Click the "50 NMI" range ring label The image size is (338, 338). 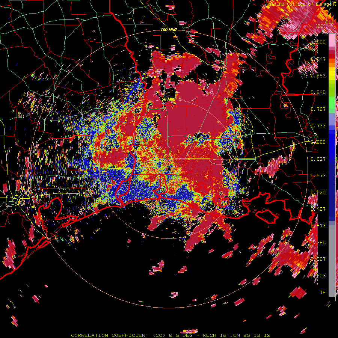[169, 99]
